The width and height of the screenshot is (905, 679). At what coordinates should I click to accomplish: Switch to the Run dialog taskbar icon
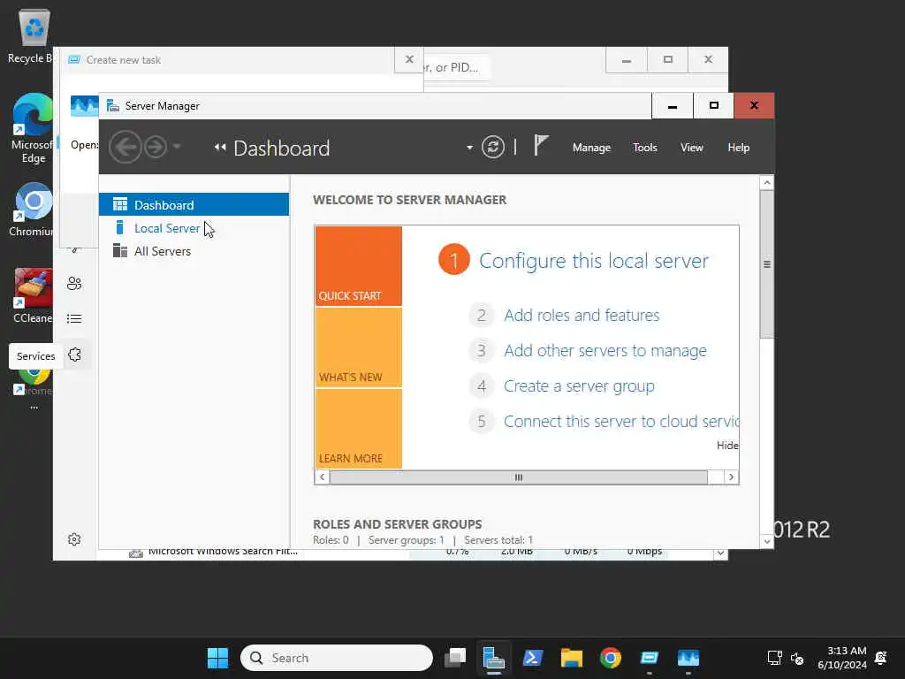coord(650,658)
